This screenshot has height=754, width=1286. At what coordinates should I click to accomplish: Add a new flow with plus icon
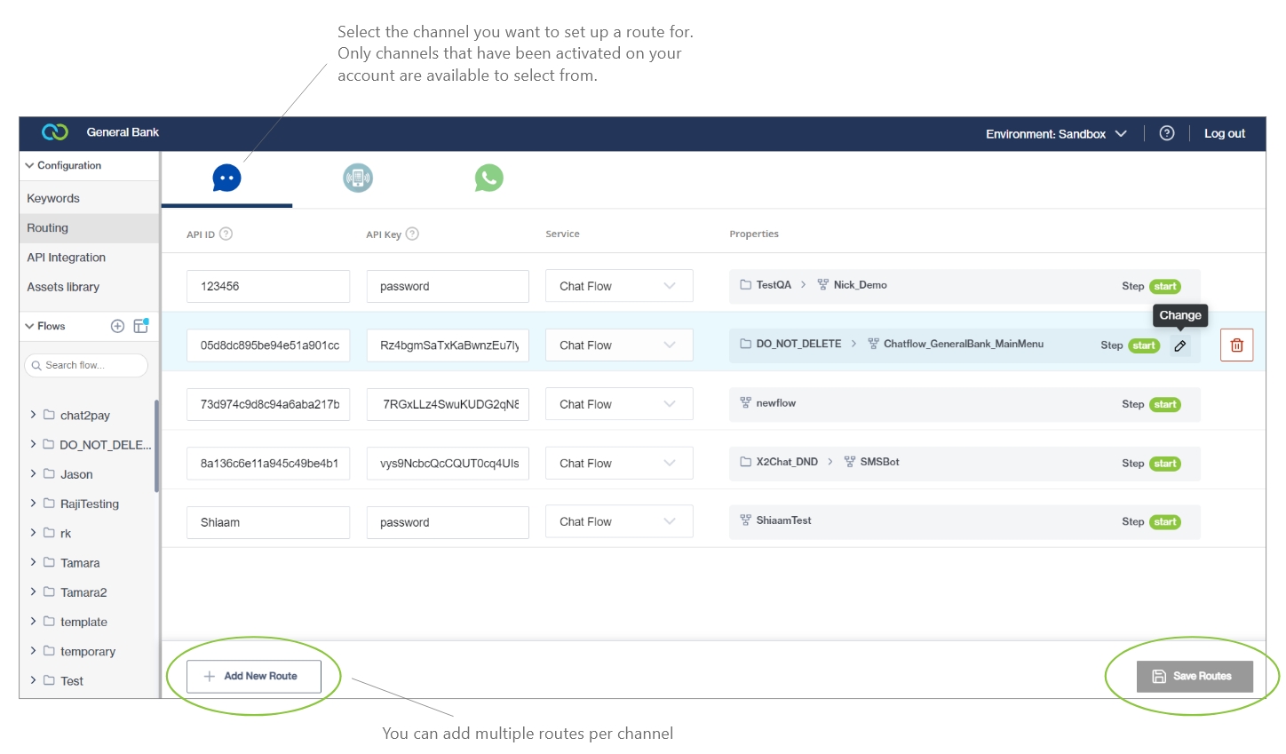pos(117,326)
